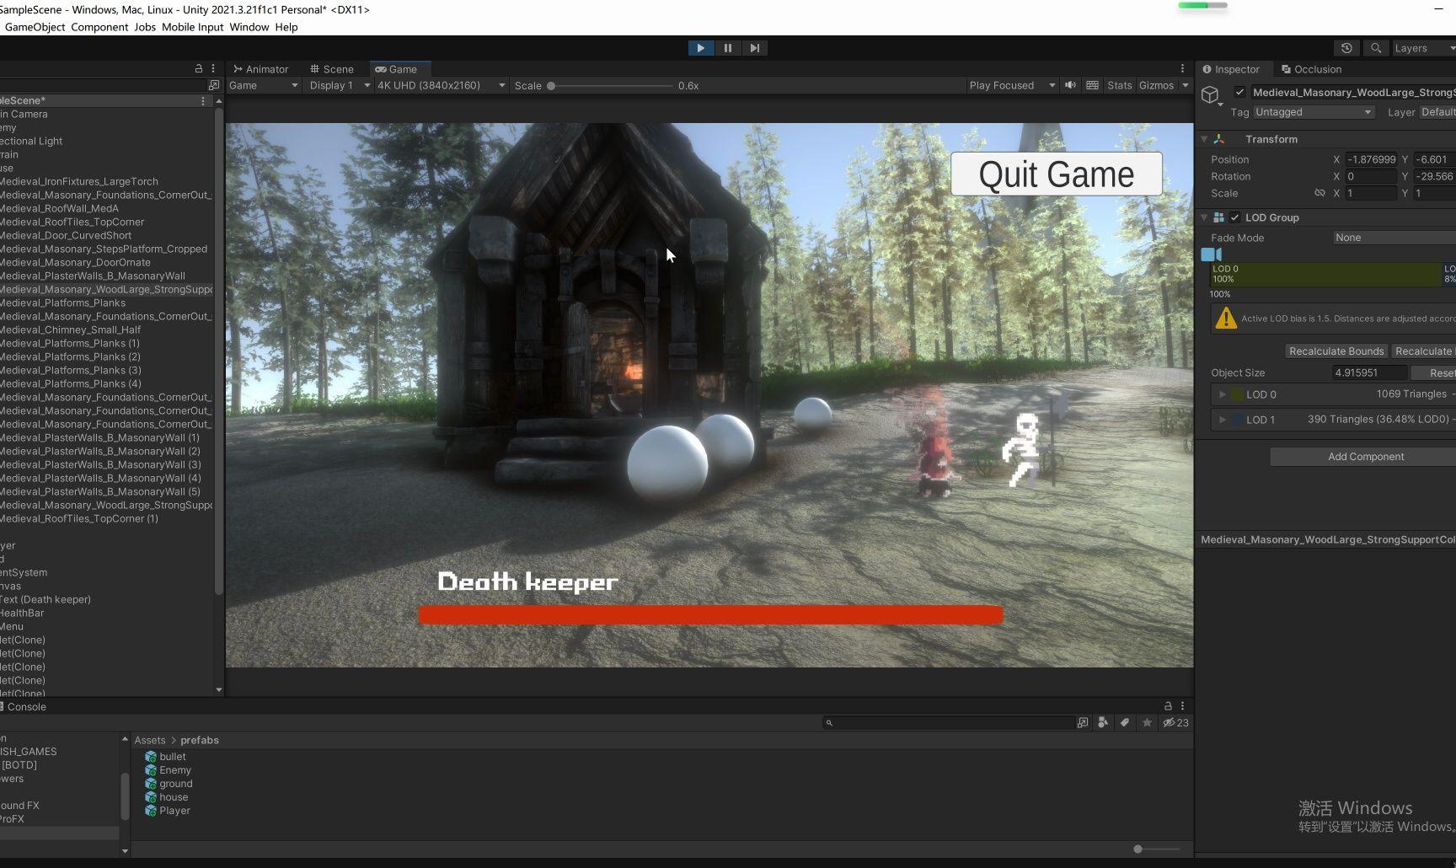Open the Jobs menu
Screen dimensions: 1456x868
click(x=145, y=27)
